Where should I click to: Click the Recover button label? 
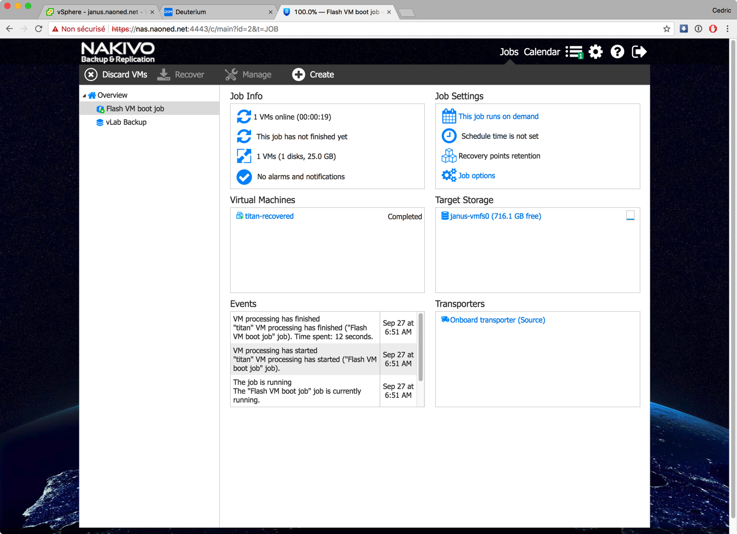pyautogui.click(x=190, y=75)
